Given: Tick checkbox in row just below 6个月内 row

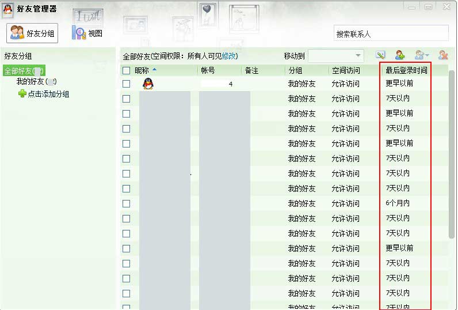Looking at the screenshot, I should pos(126,218).
